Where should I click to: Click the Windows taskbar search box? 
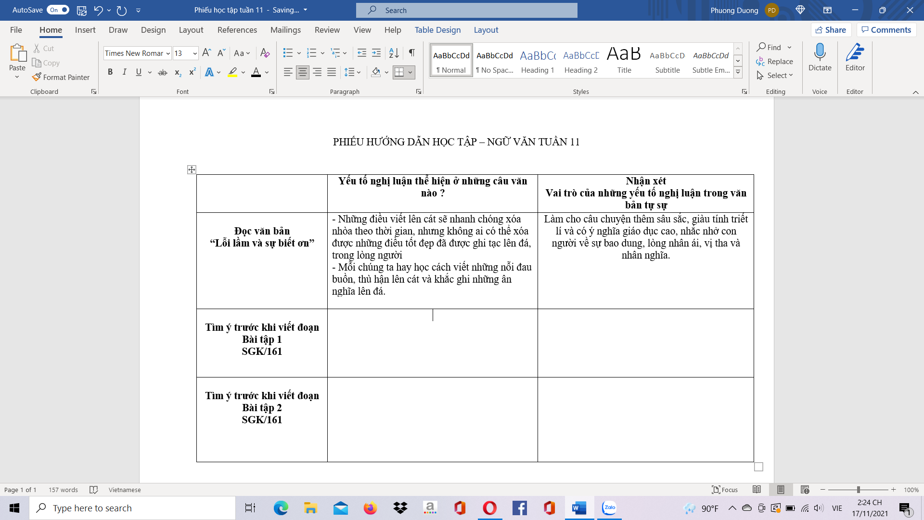(x=132, y=508)
